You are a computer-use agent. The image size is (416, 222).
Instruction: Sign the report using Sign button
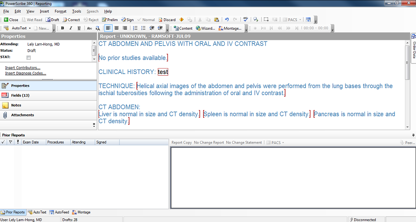click(127, 20)
